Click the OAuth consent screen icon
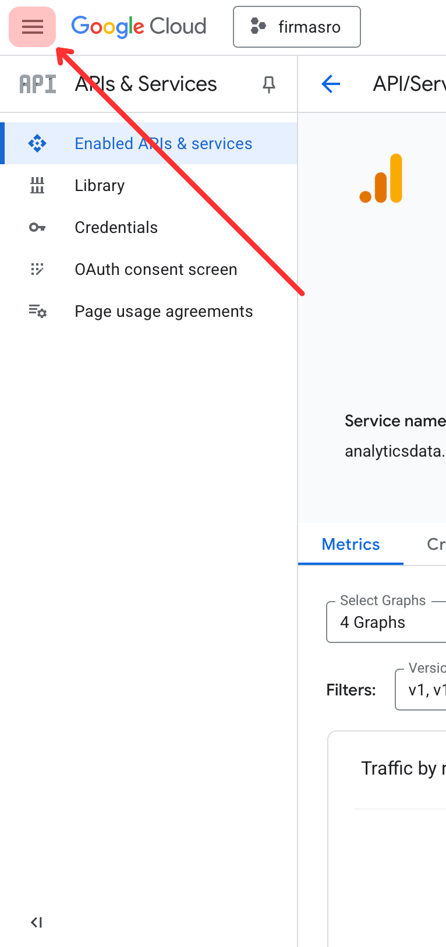446x947 pixels. click(37, 269)
